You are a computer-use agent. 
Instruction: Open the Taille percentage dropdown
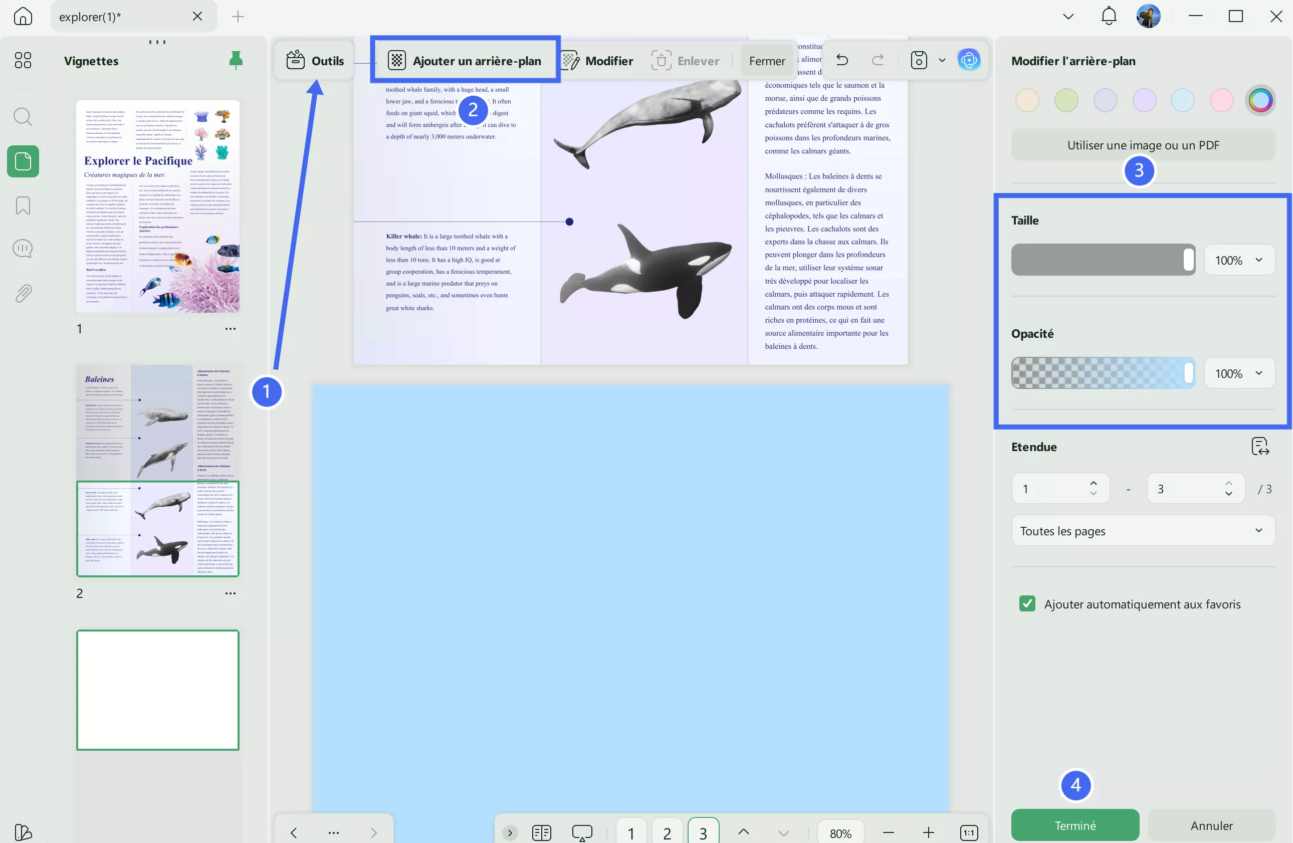click(1239, 260)
